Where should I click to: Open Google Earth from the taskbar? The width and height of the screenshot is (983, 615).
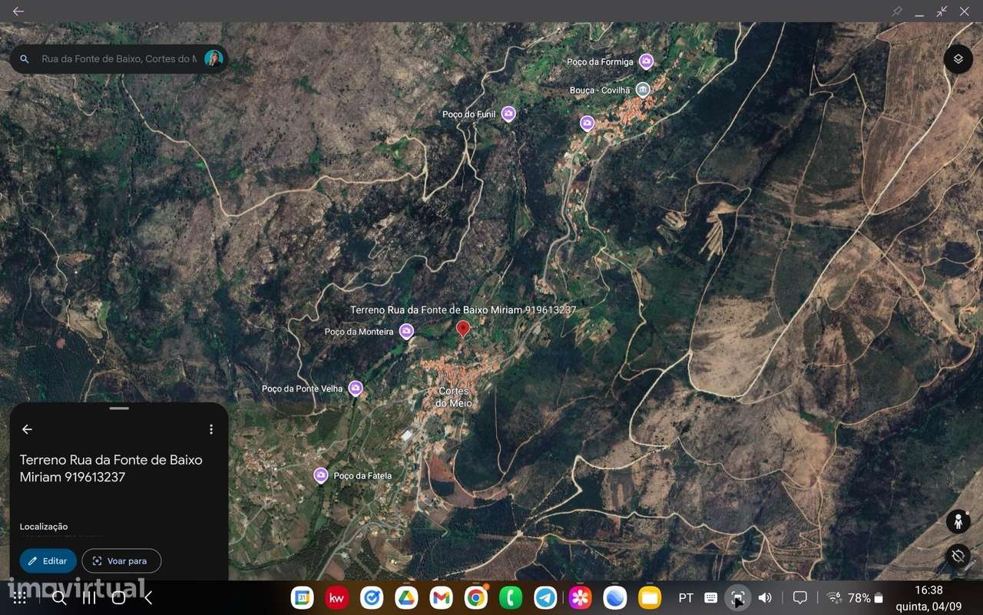[x=615, y=597]
